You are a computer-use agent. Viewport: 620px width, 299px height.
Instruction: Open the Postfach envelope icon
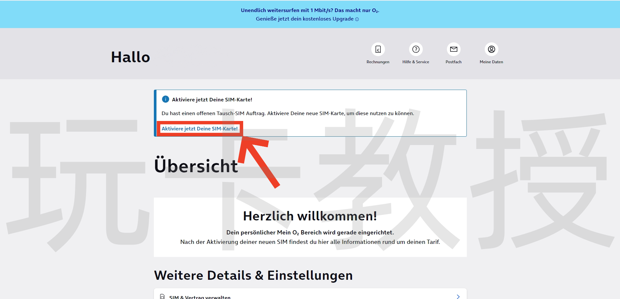coord(453,49)
